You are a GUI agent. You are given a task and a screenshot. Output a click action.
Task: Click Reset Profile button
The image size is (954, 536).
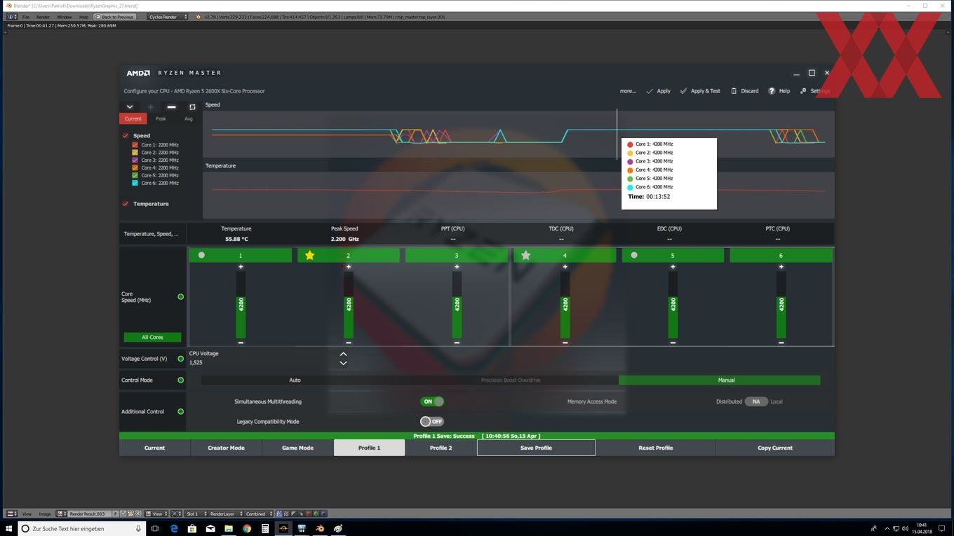[655, 448]
